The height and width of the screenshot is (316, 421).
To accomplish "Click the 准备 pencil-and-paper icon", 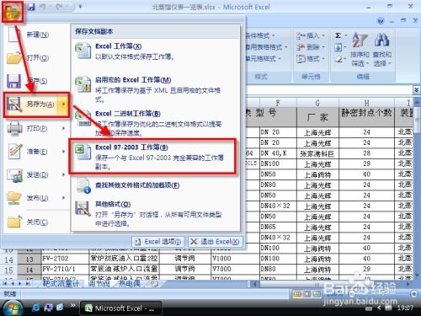I will coord(15,151).
